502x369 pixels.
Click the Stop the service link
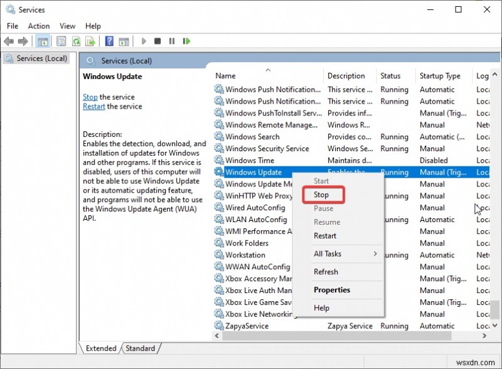tap(90, 97)
